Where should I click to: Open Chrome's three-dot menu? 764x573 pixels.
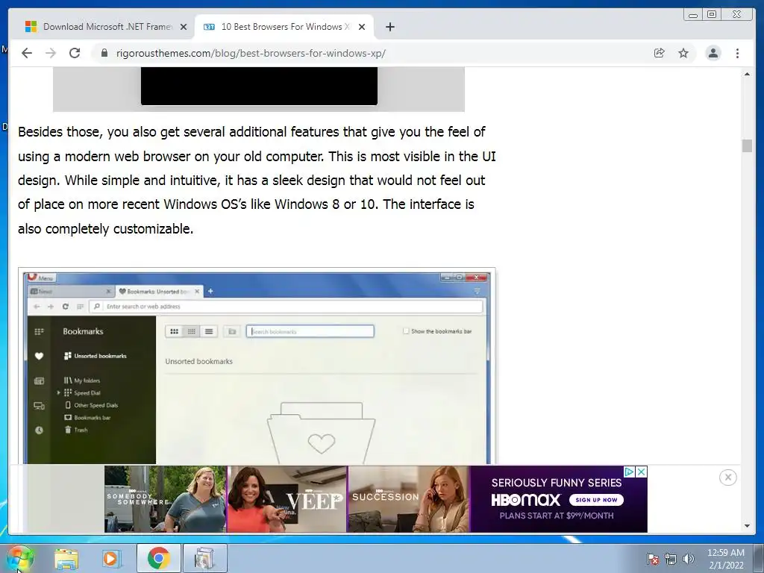click(x=737, y=53)
